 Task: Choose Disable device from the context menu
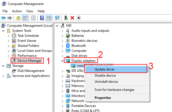(117, 76)
